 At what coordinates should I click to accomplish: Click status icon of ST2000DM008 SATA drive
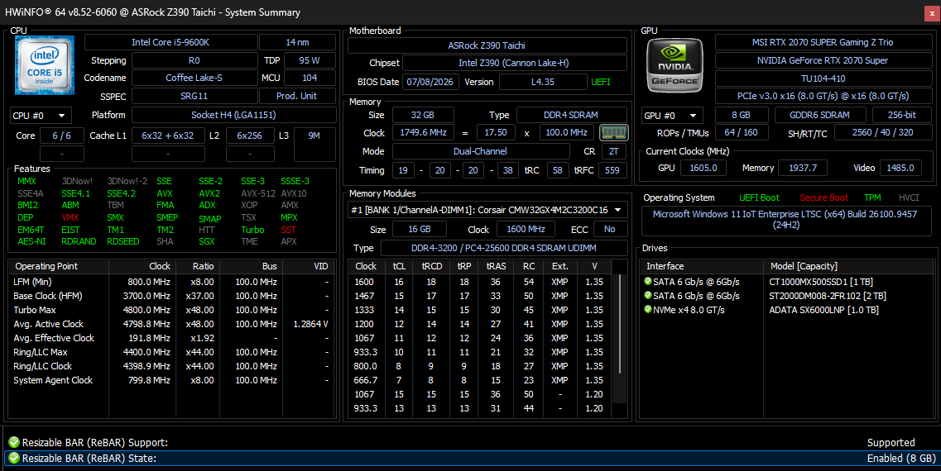647,296
